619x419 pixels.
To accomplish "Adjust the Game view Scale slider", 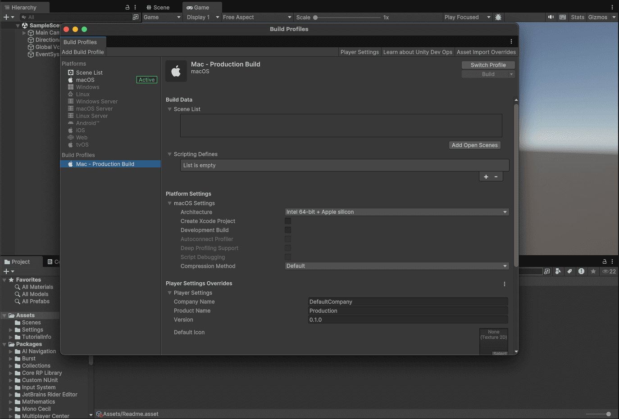I will (x=315, y=18).
